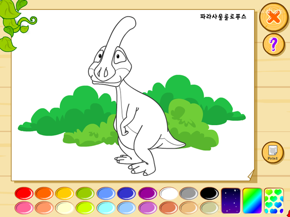Select the cream pale yellow paint
The image size is (290, 217).
[64, 208]
